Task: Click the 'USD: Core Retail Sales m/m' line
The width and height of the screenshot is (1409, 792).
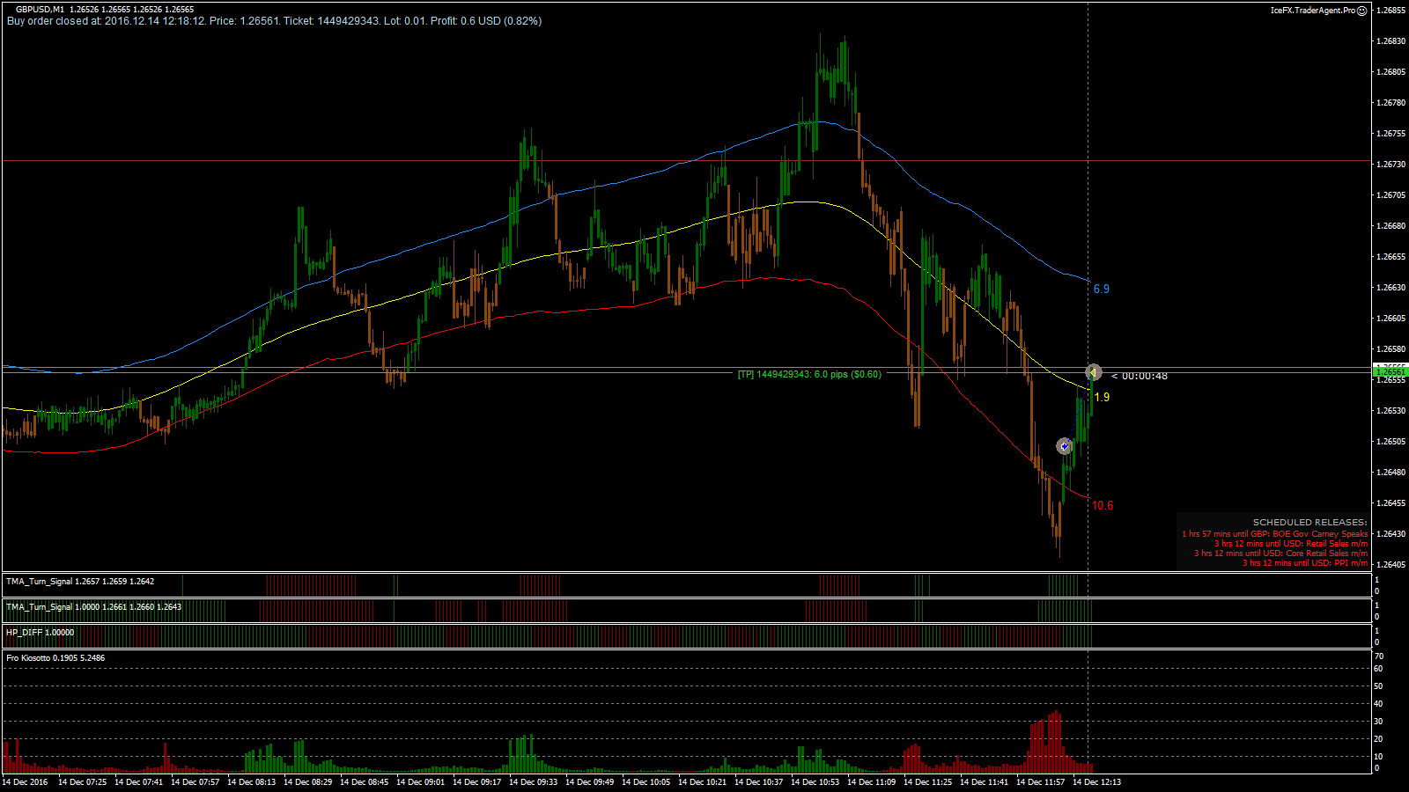Action: [x=1281, y=554]
